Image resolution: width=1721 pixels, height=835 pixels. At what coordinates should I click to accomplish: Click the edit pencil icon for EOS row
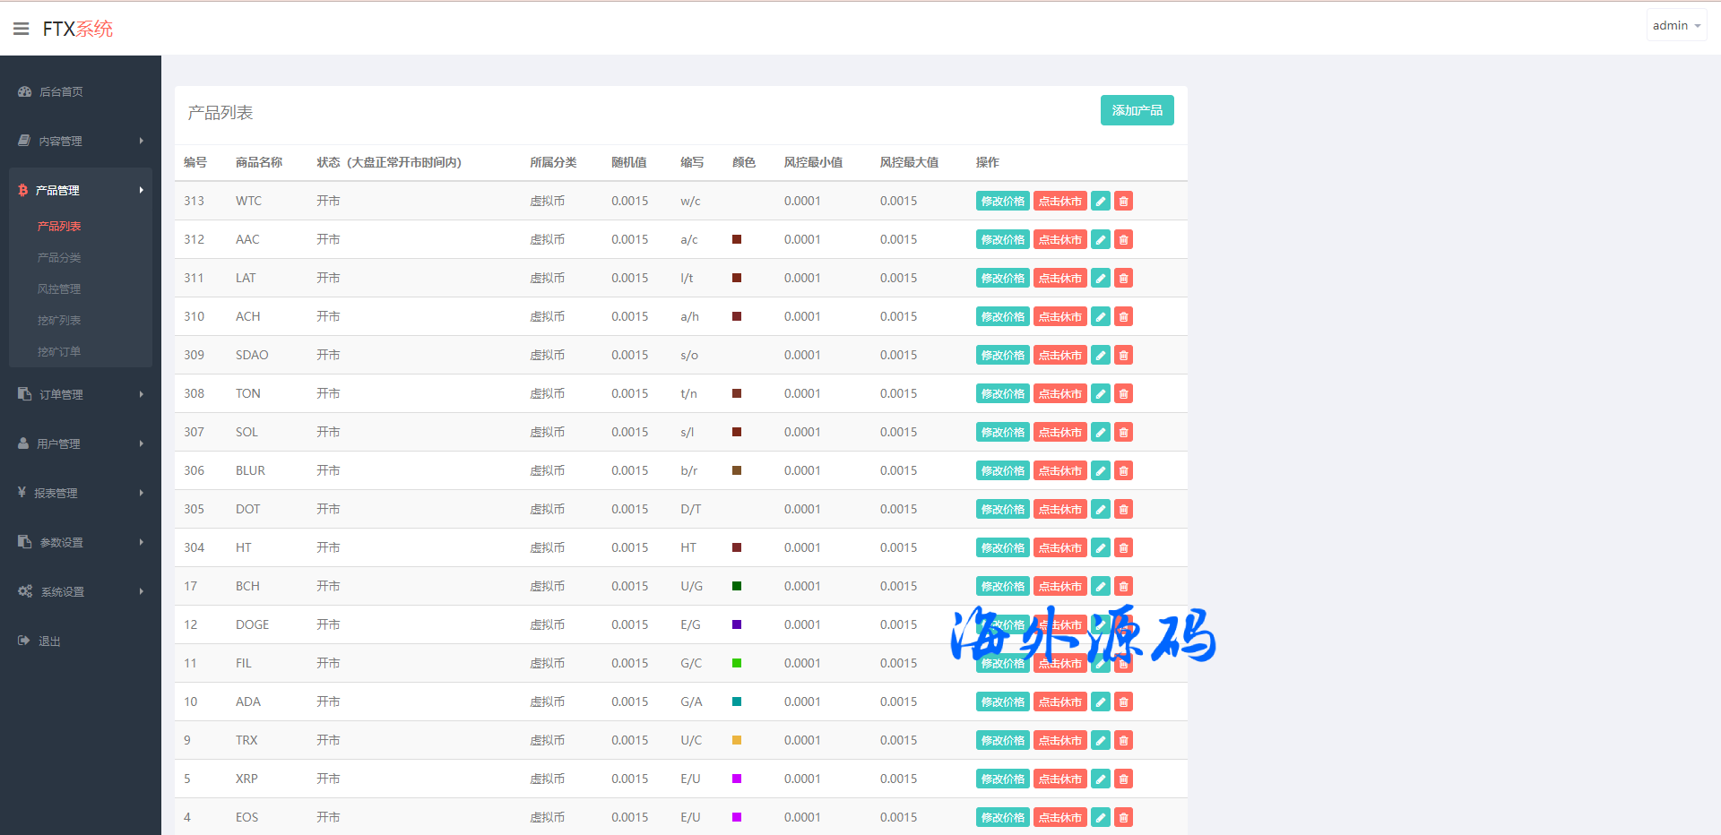pos(1101,818)
